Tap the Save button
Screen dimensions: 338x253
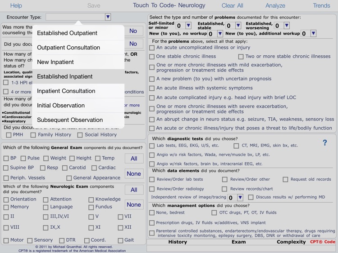(94, 5)
